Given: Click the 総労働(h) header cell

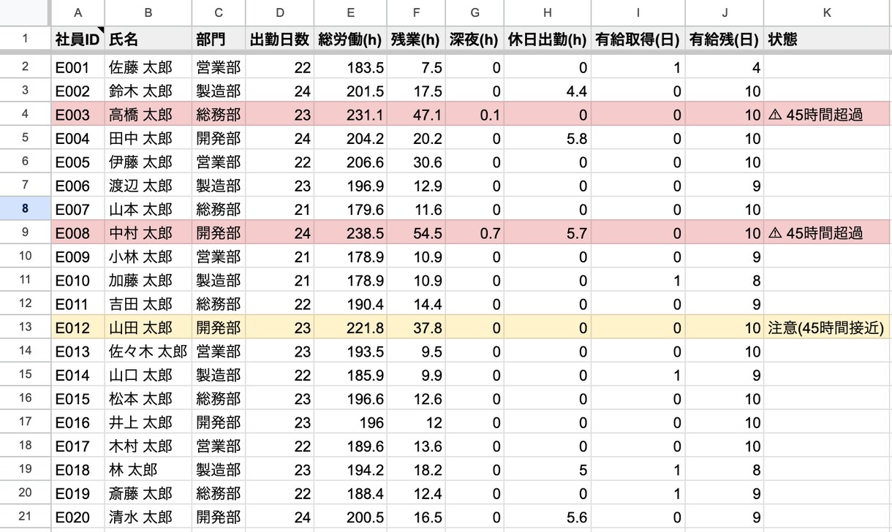Looking at the screenshot, I should [x=351, y=39].
